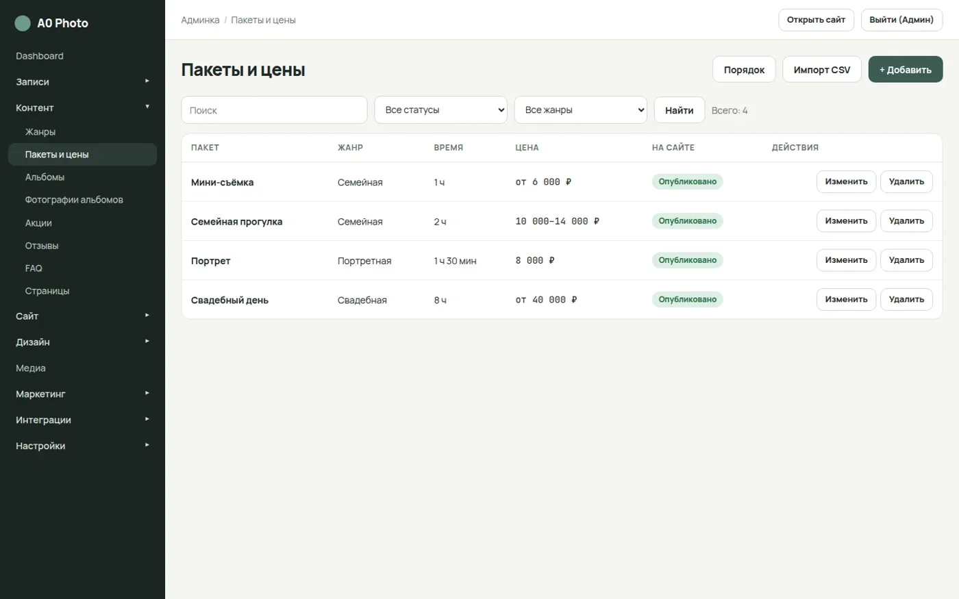This screenshot has height=599, width=959.
Task: Delete the Свадебный день package
Action: [x=906, y=299]
